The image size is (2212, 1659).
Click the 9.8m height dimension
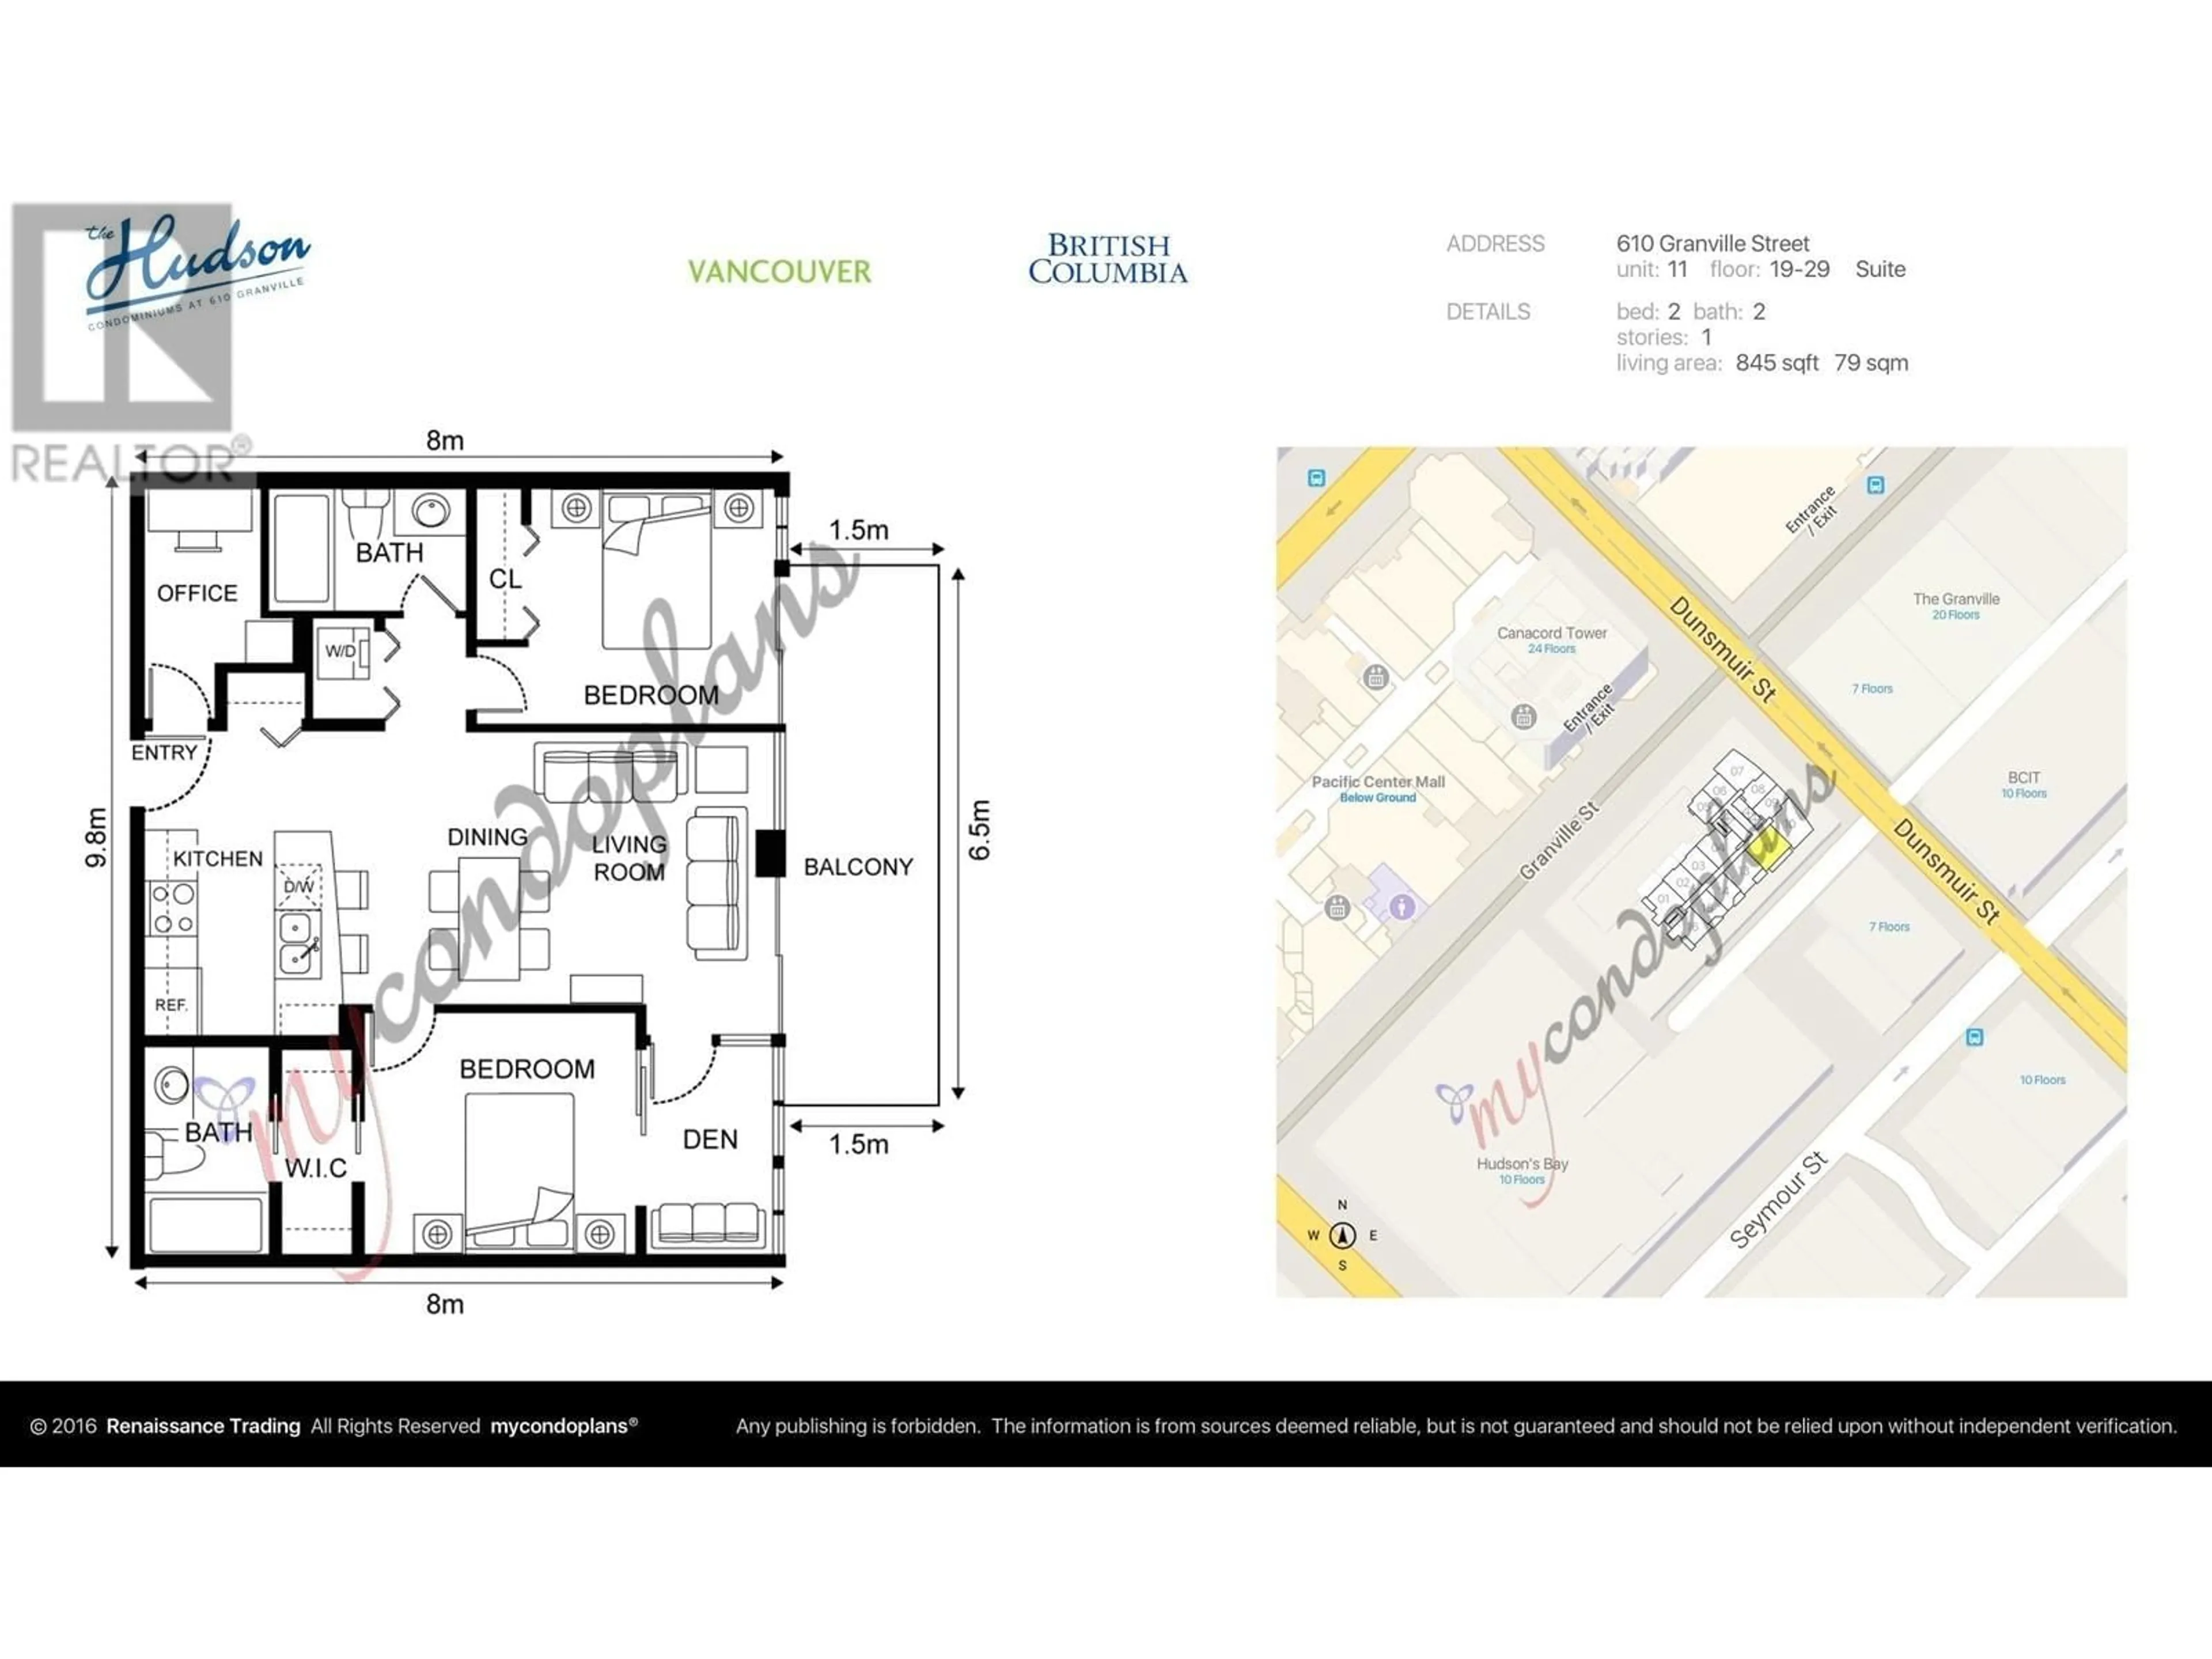(x=96, y=838)
